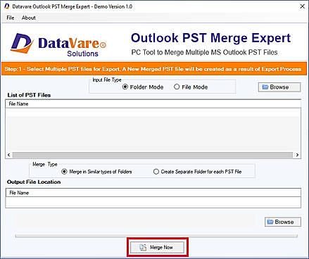Click the Outlook PST Merge Expert heading
Image resolution: width=309 pixels, height=259 pixels.
210,38
